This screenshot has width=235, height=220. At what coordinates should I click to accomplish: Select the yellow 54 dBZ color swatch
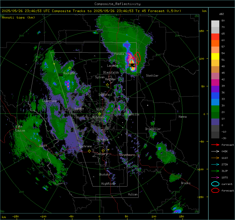[x=215, y=57]
